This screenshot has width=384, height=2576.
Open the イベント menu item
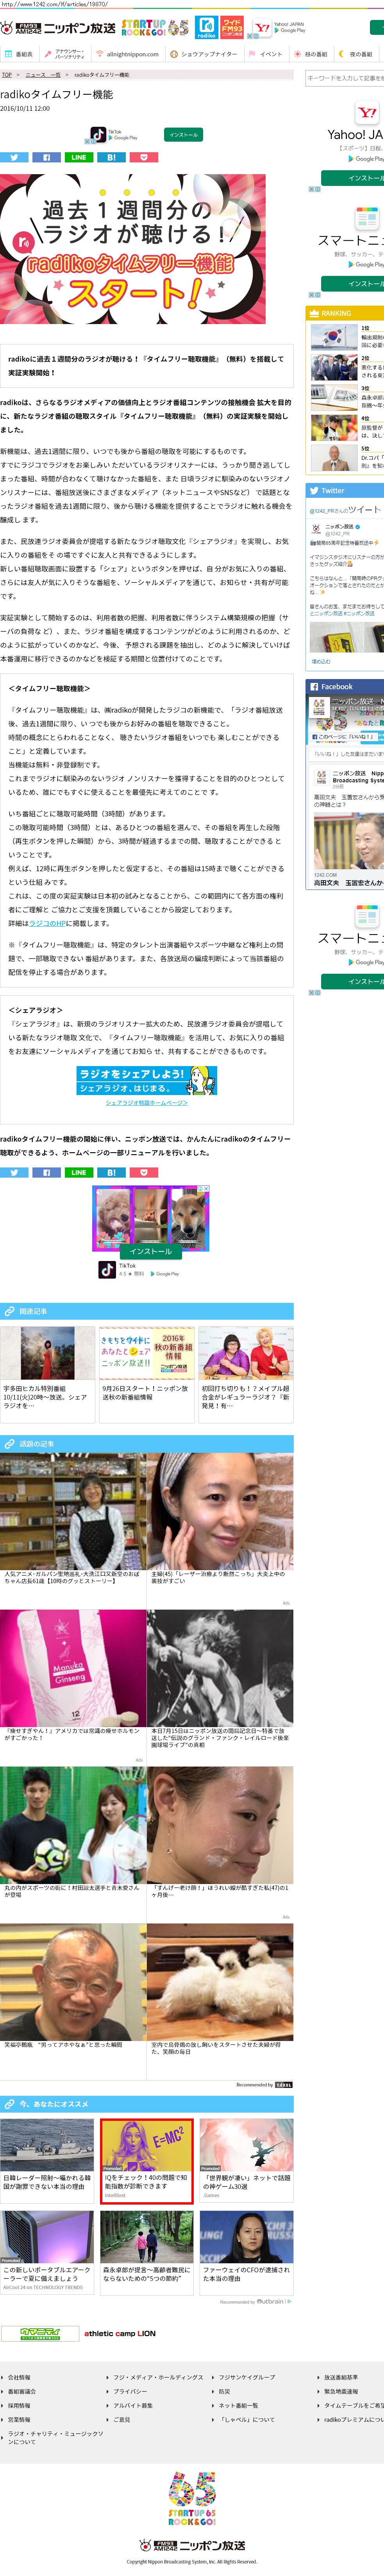coord(265,54)
